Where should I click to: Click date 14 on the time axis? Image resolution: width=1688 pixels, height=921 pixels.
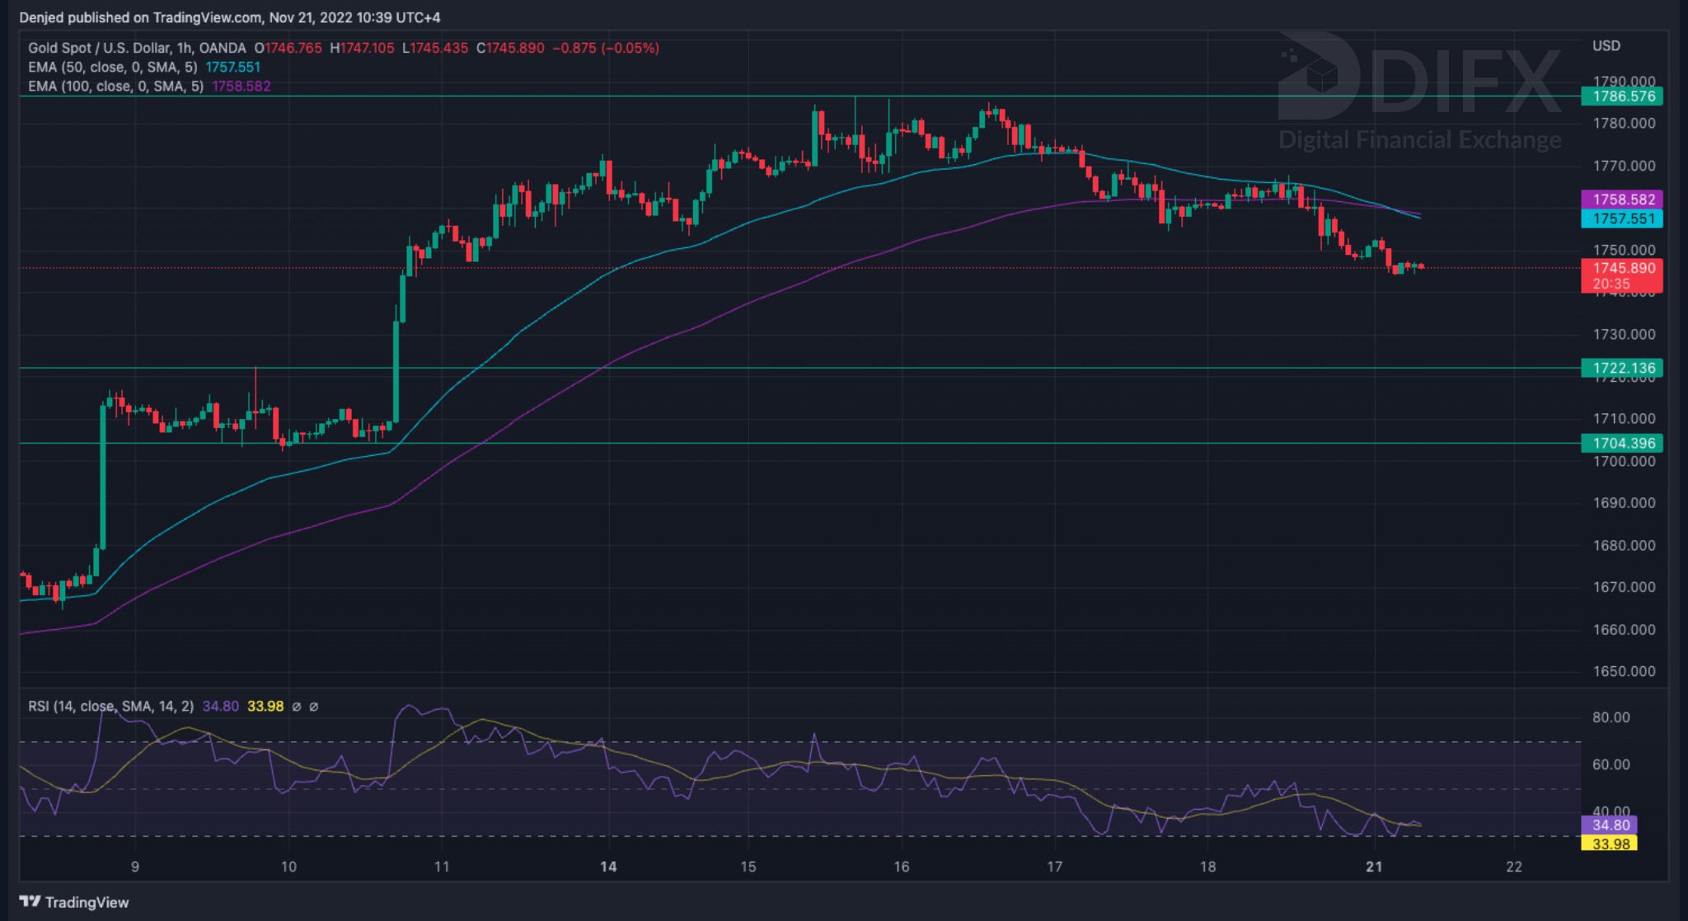608,867
